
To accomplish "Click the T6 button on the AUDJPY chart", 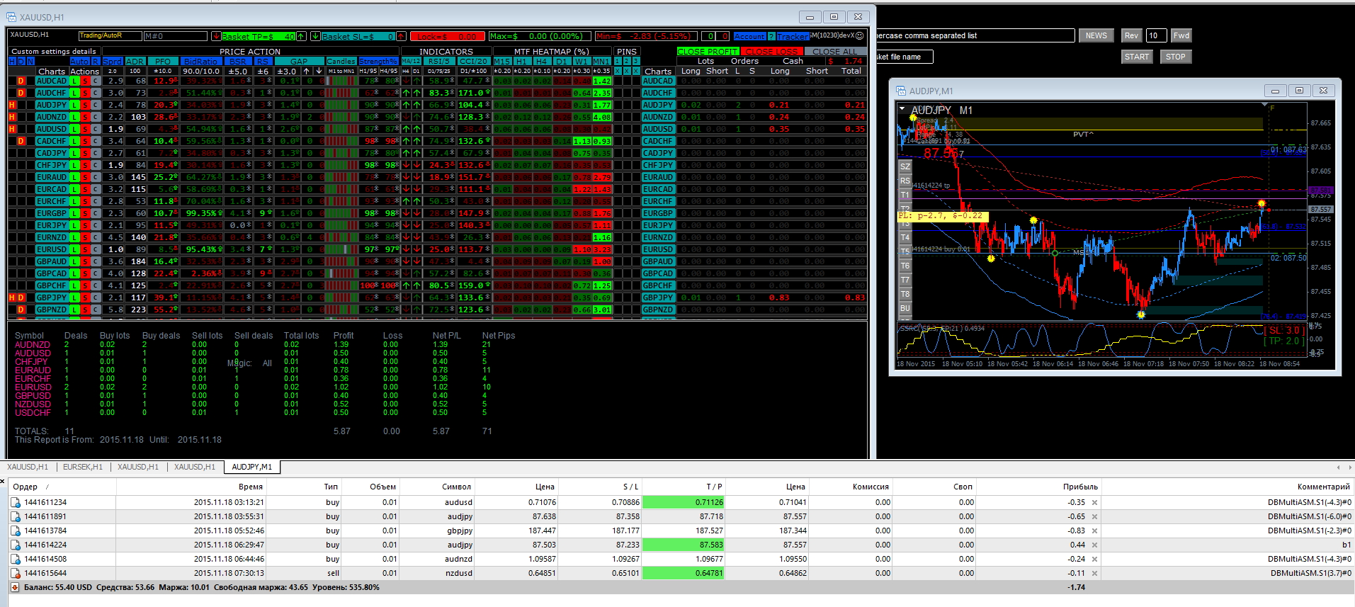I will tap(905, 266).
